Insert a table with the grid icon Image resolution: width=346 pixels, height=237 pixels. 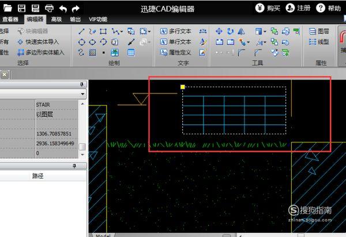[131, 52]
